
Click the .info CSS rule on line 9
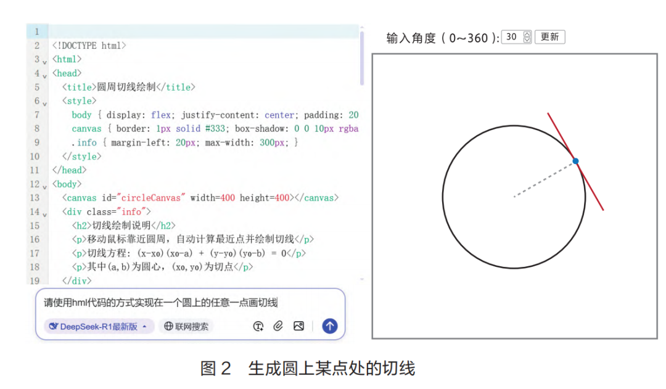(185, 142)
